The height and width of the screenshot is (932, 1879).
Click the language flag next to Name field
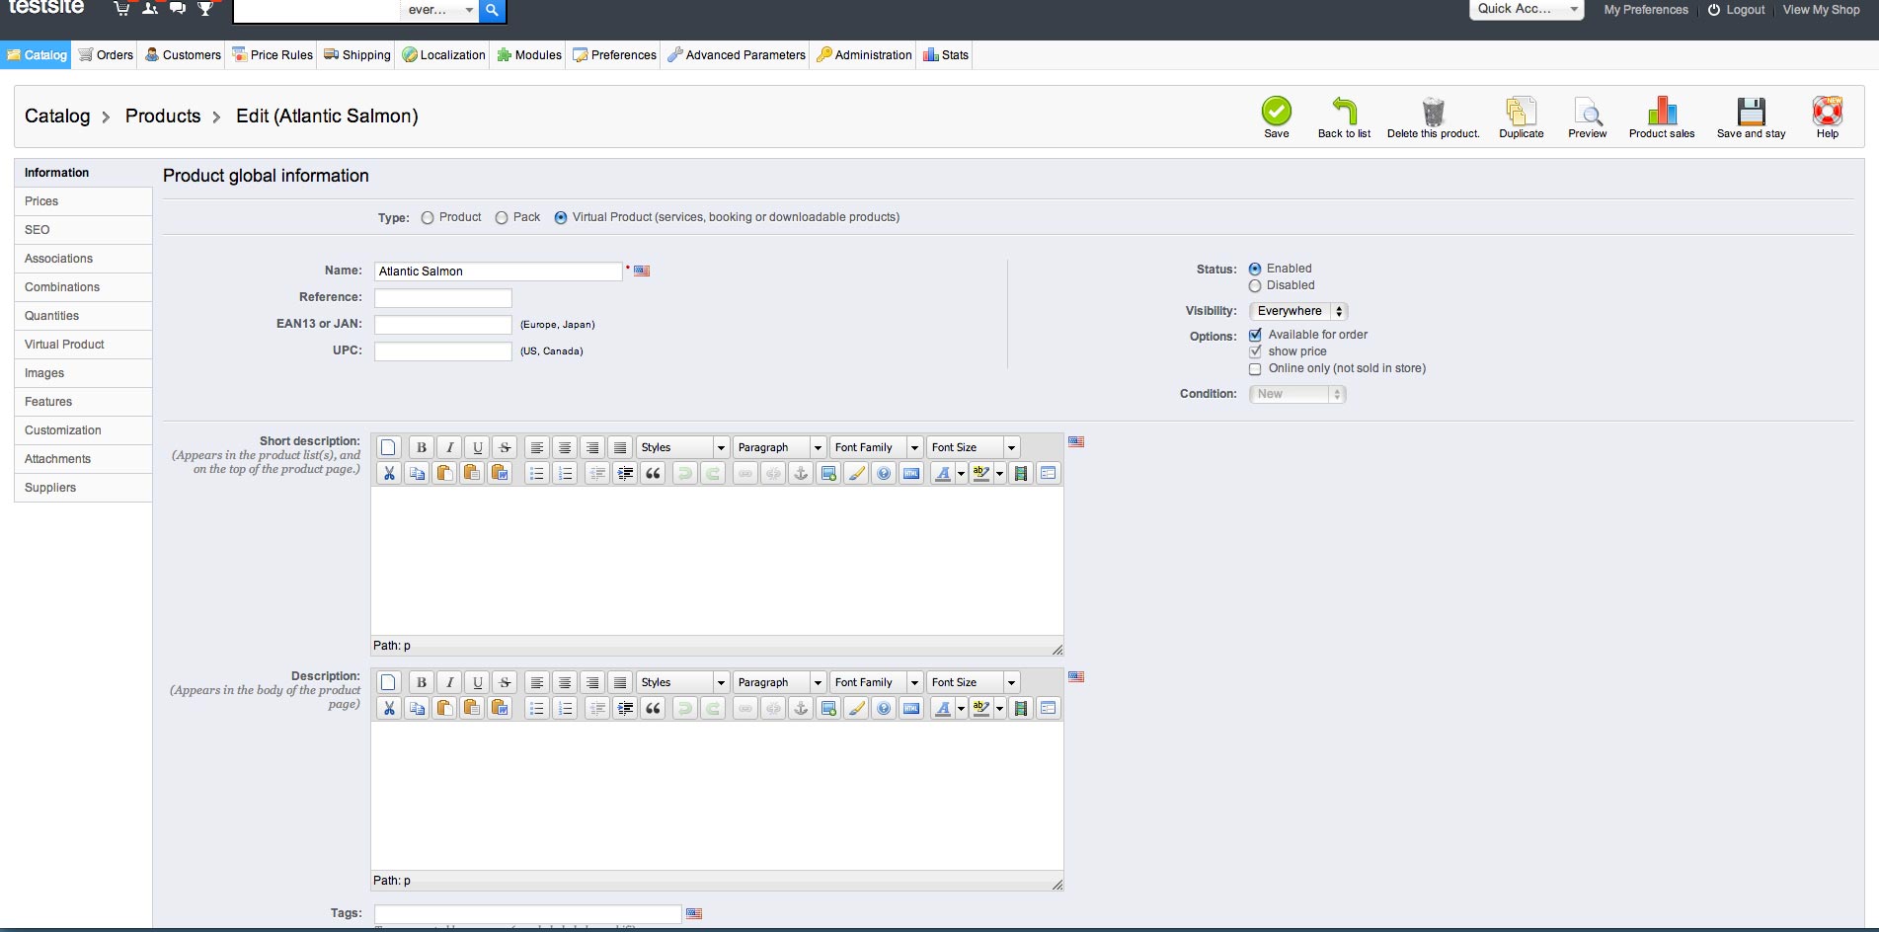(x=642, y=271)
